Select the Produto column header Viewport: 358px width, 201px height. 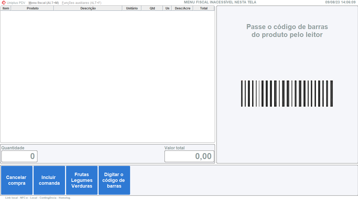pos(33,8)
